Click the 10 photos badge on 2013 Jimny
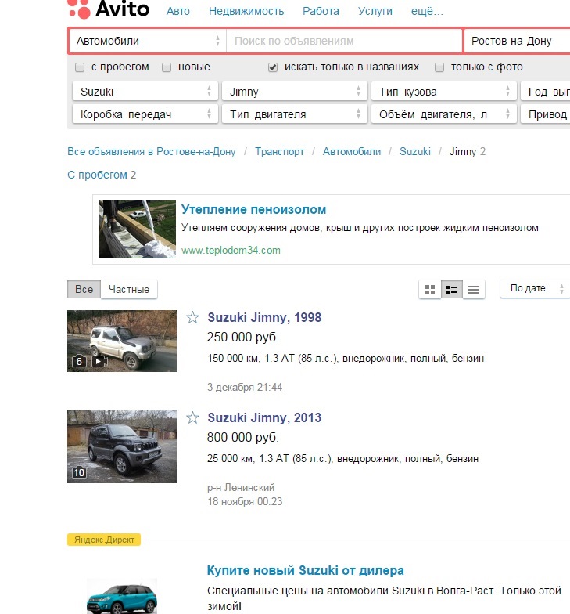Image resolution: width=570 pixels, height=614 pixels. click(78, 473)
